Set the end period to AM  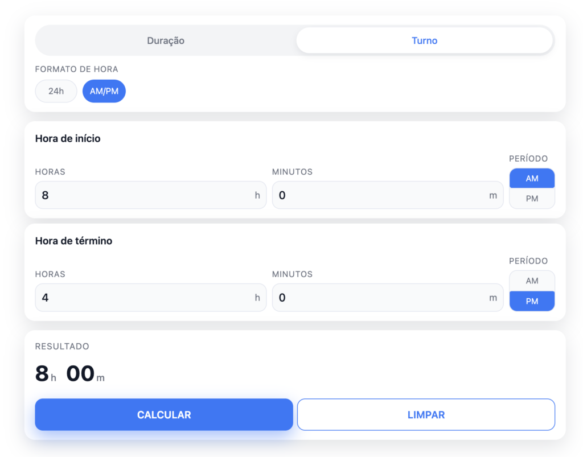pyautogui.click(x=532, y=281)
